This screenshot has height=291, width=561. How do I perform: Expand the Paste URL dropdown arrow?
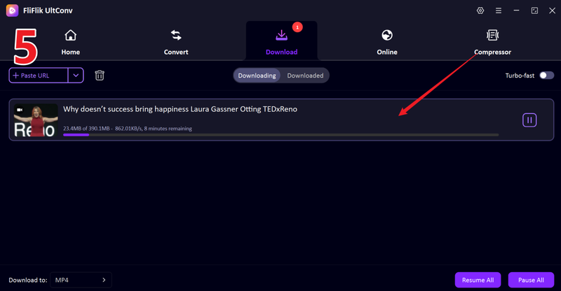pyautogui.click(x=76, y=76)
